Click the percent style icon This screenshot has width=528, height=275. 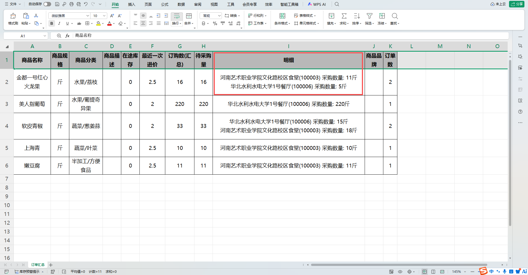[x=215, y=24]
